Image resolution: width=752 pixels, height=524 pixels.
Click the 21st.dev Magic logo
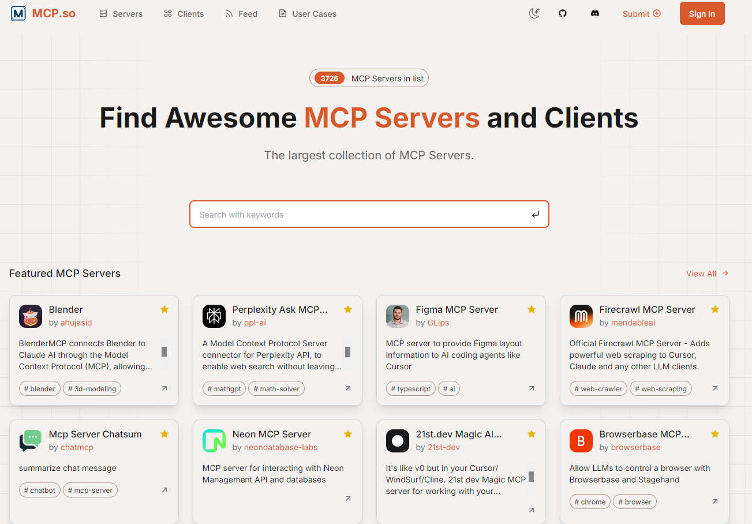click(398, 441)
